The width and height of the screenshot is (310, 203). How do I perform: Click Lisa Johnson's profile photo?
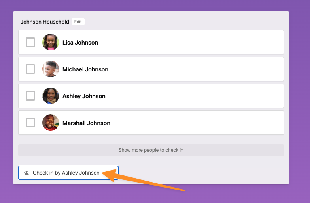[x=51, y=42]
